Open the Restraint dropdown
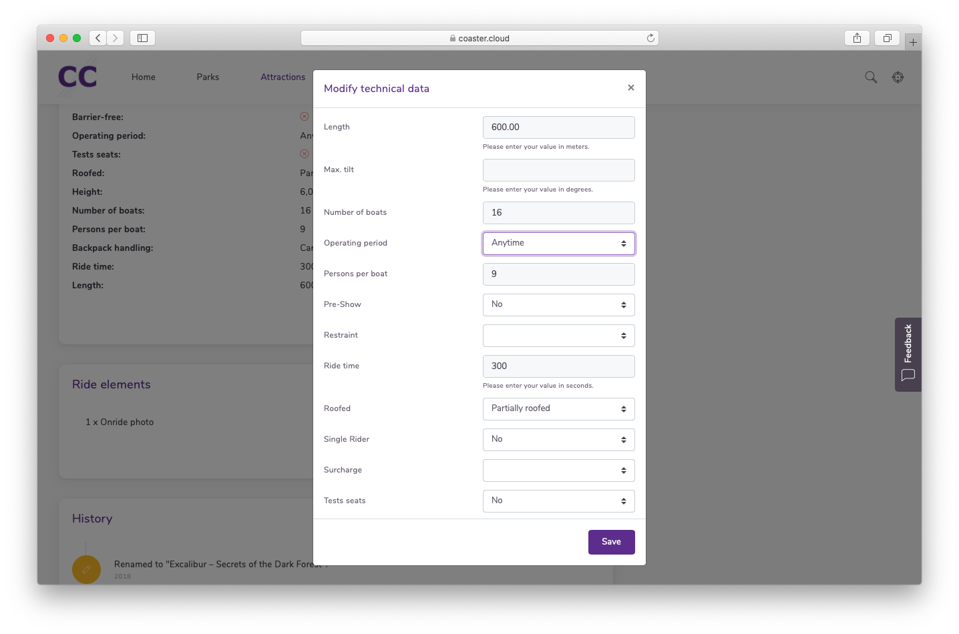Screen dimensions: 959x634 point(558,336)
